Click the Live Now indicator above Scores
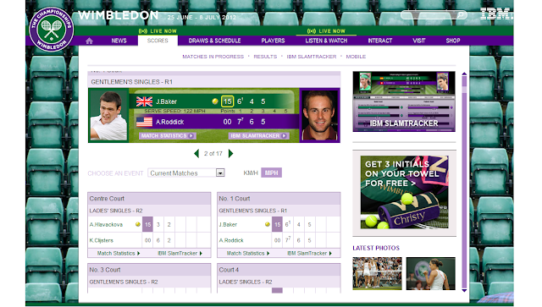542x307 pixels. click(x=158, y=31)
